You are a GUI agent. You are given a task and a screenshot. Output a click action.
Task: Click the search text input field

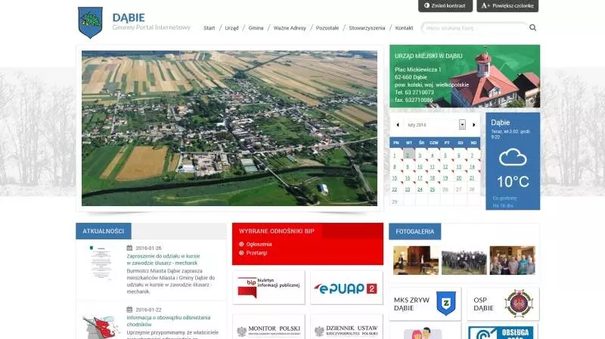(x=475, y=28)
